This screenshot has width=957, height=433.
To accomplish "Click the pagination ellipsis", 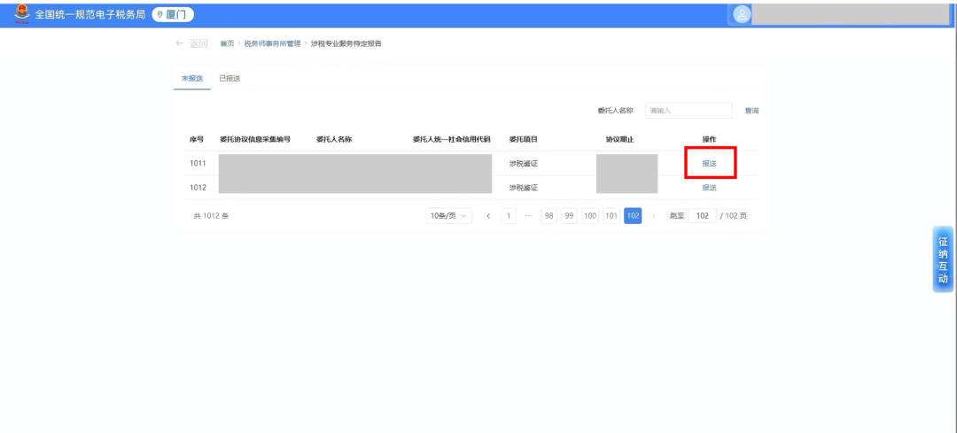I will [x=528, y=216].
